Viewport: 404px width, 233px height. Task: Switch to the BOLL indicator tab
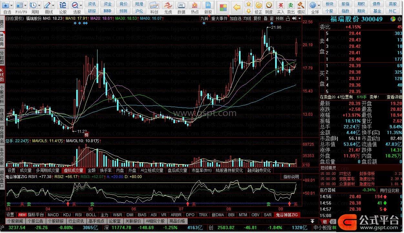click(91, 215)
